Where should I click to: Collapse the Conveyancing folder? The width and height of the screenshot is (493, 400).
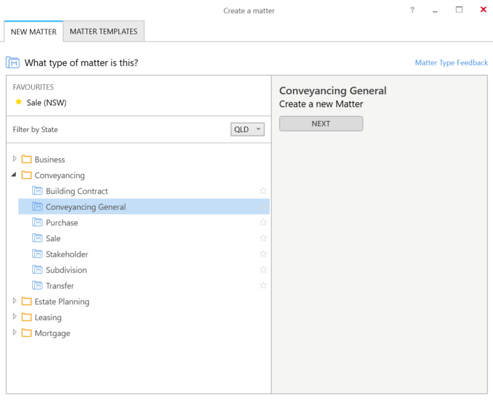click(x=14, y=174)
